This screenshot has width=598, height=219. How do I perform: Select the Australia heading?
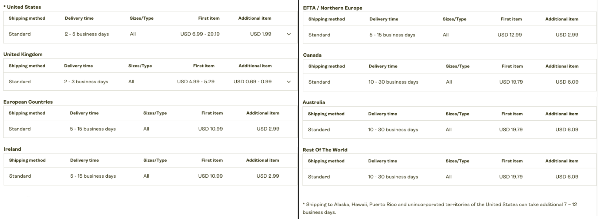314,102
